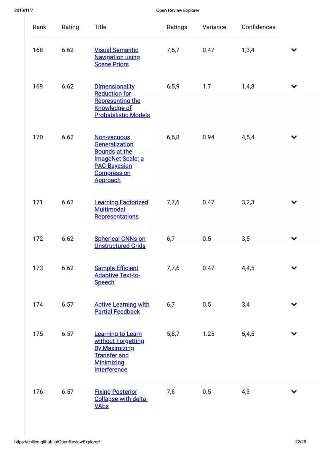Screen dimensions: 320x452
Task: Select rank cell 172
Action: 38,239
